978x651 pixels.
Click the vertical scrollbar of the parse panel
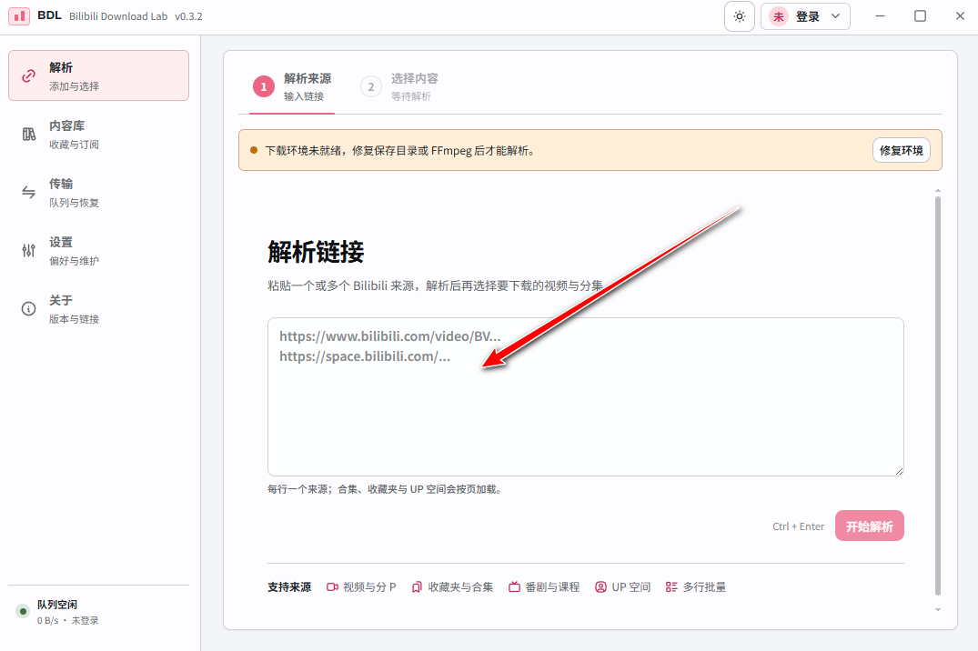tap(937, 396)
